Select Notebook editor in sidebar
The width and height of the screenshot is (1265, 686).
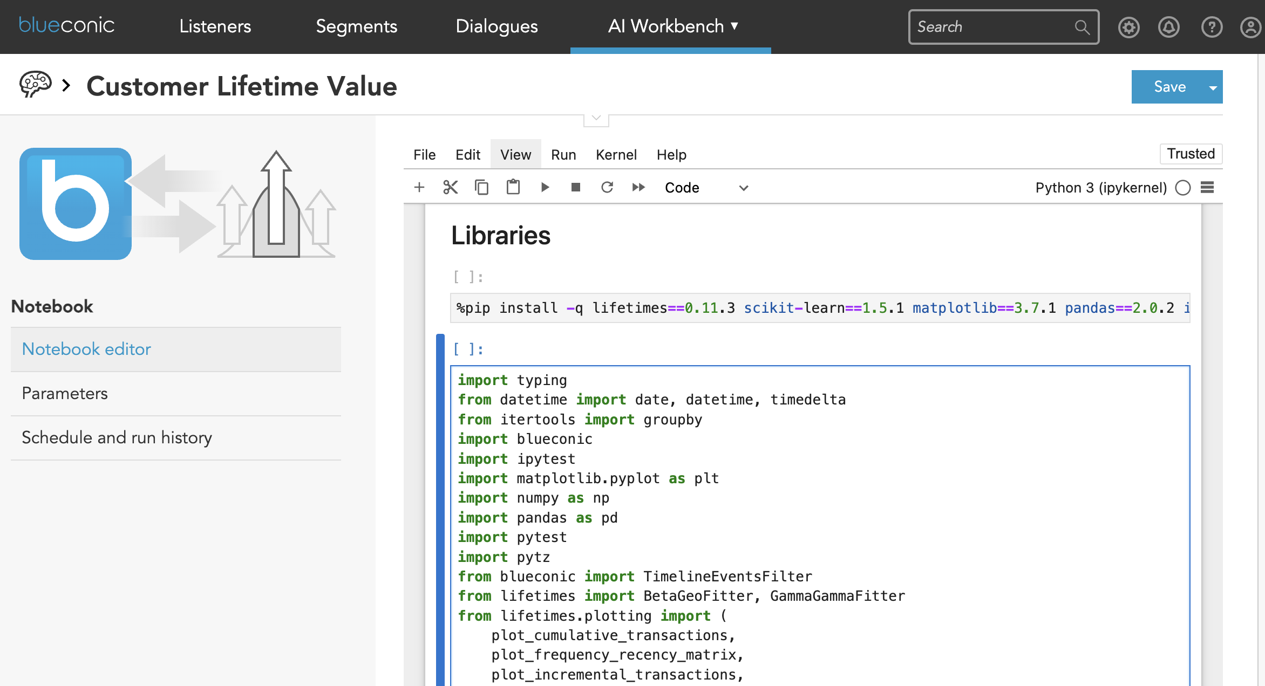pyautogui.click(x=176, y=349)
